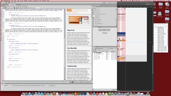The height and width of the screenshot is (96, 171).
Task: Switch to Split view
Action: [5, 8]
